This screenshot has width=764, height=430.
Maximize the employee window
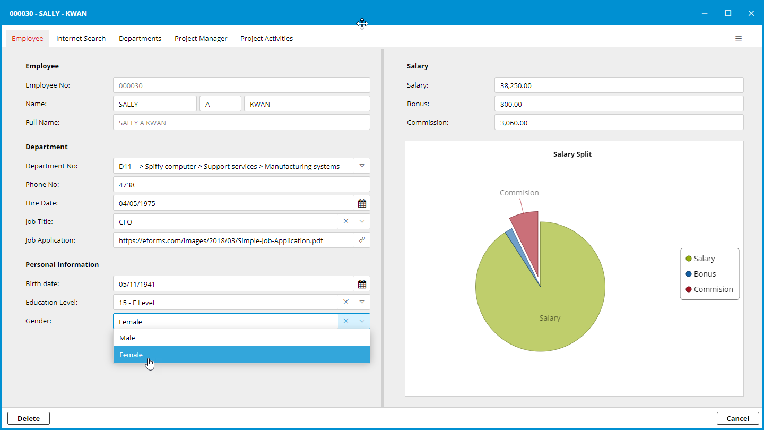click(728, 13)
